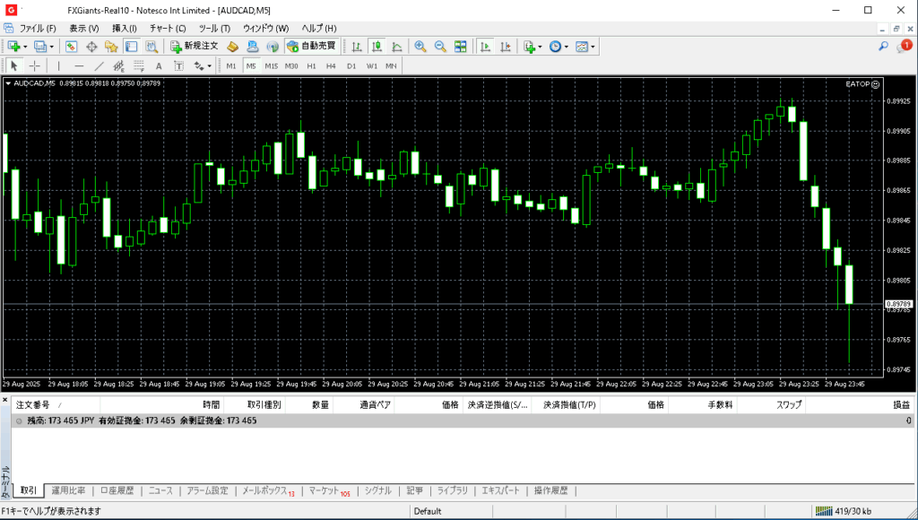Draw a horizontal line tool
This screenshot has height=520, width=918.
click(x=79, y=65)
